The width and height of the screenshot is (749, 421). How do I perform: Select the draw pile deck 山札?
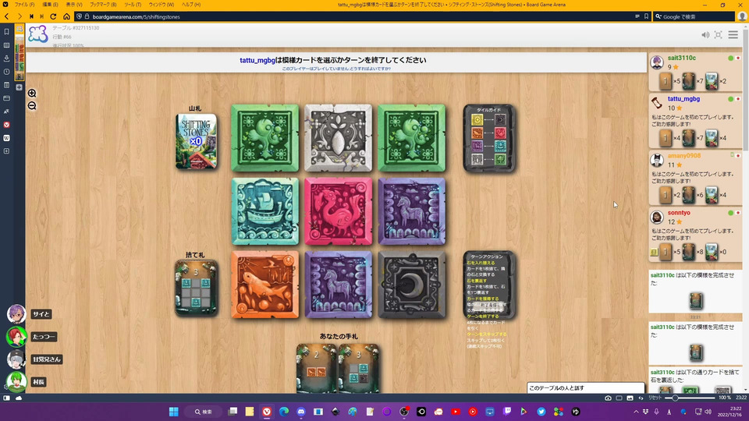click(x=196, y=141)
